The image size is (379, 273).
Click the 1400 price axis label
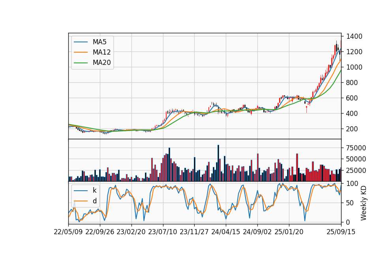(355, 36)
